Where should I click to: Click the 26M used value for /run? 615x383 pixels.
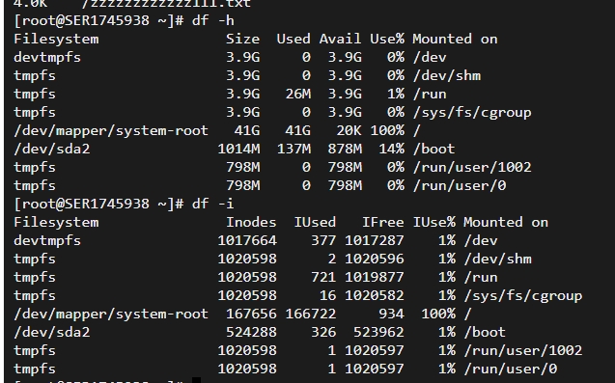(x=298, y=95)
